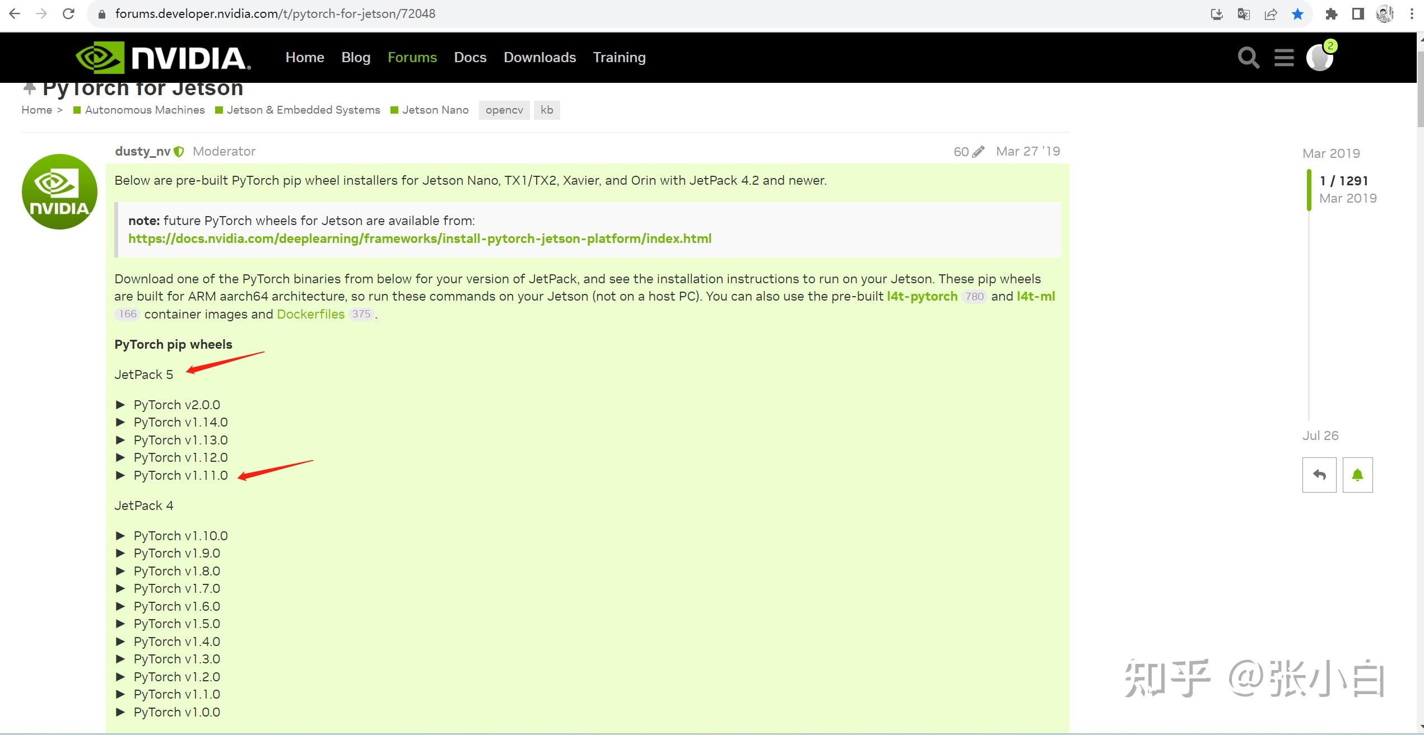Image resolution: width=1424 pixels, height=735 pixels.
Task: Click the topic timeline scroller handle
Action: pyautogui.click(x=1309, y=190)
